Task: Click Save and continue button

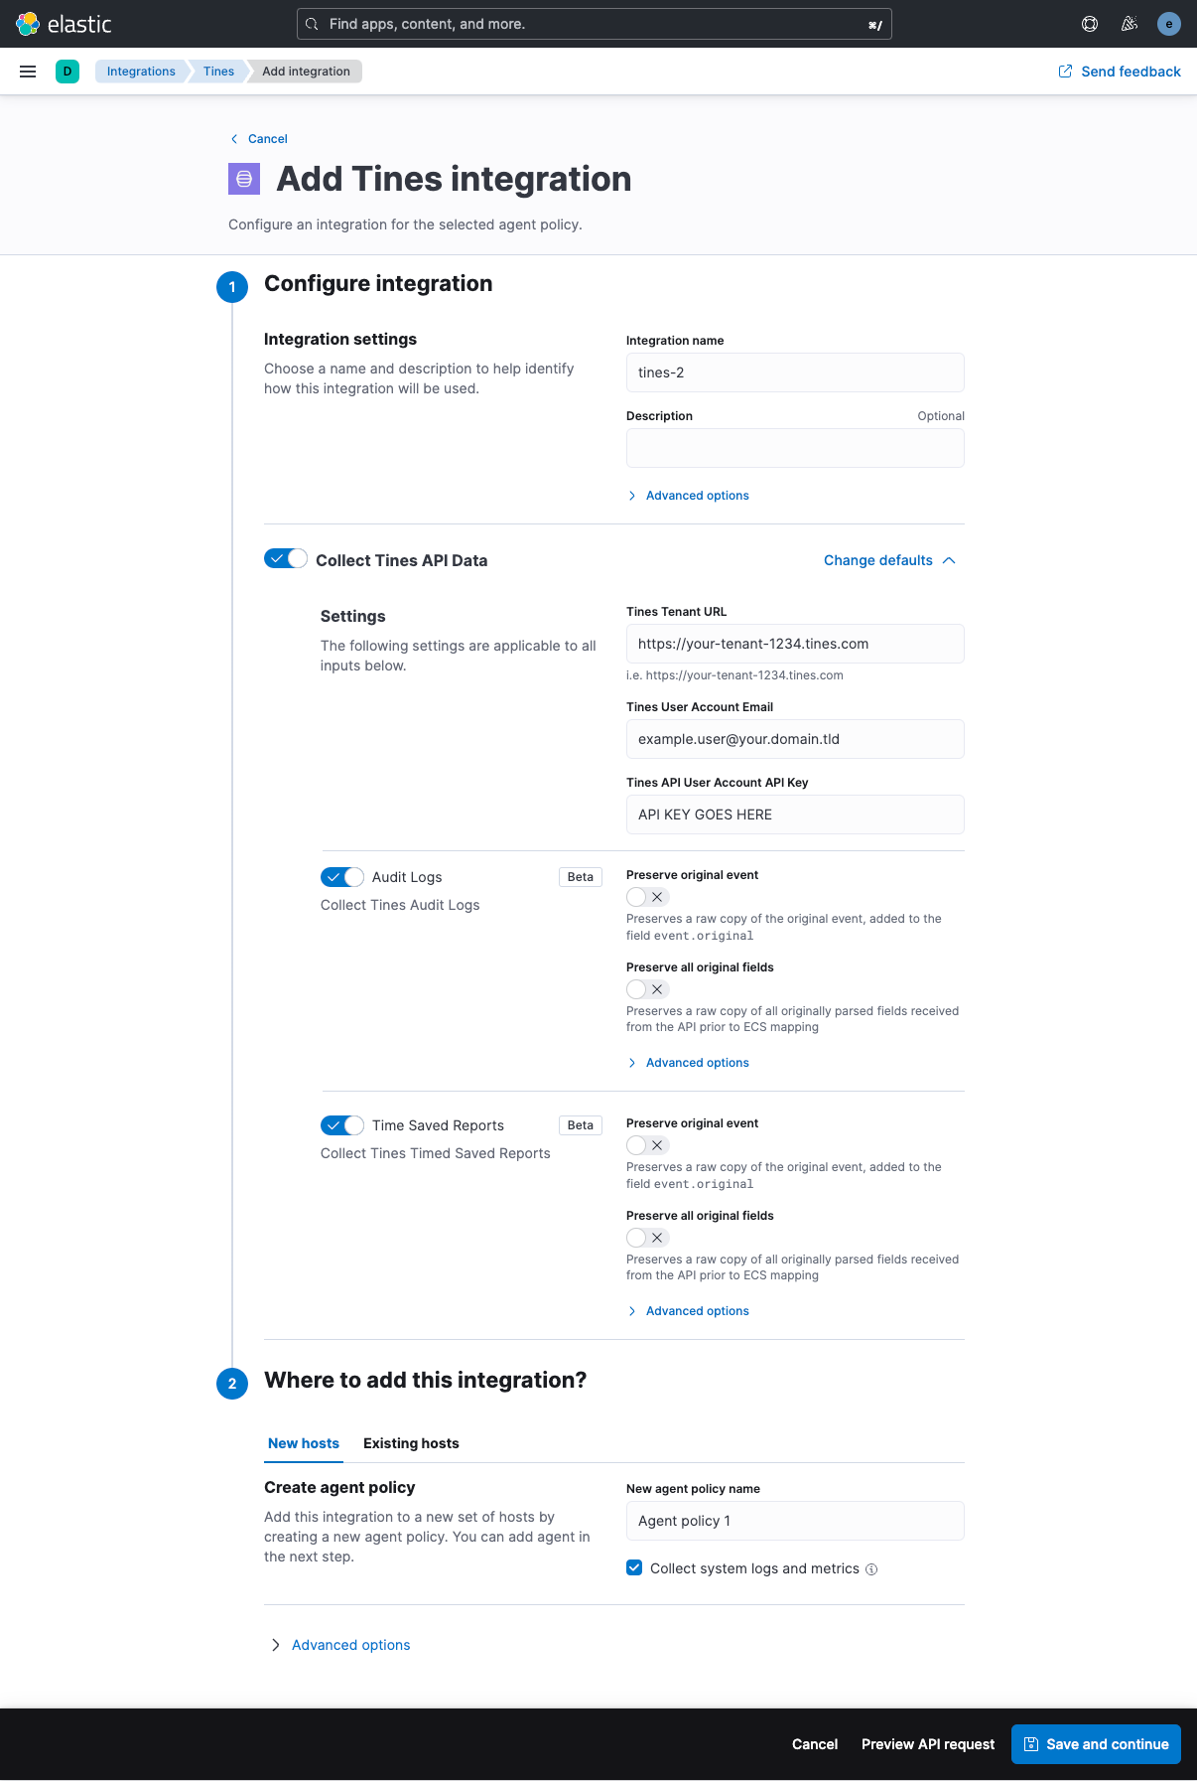Action: point(1096,1744)
